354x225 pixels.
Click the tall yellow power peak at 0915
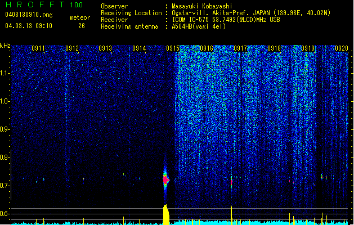click(x=166, y=215)
